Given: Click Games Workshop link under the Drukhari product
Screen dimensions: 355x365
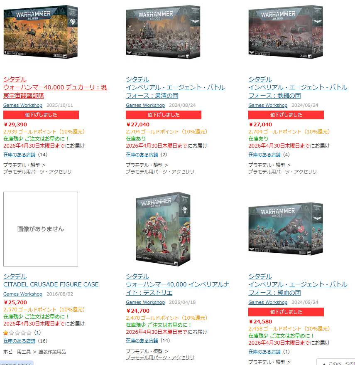Looking at the screenshot, I should [23, 105].
